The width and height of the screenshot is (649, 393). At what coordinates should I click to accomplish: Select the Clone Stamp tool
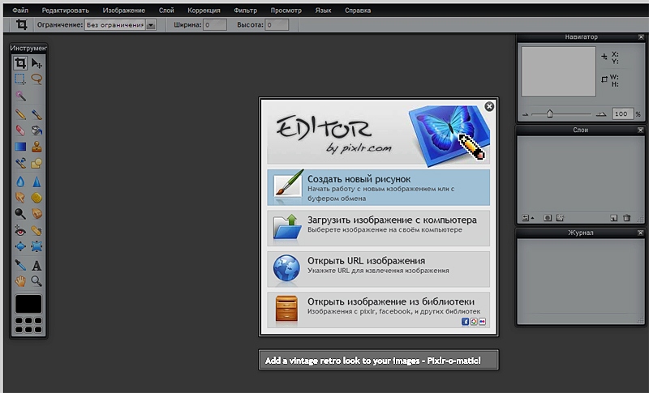[37, 147]
